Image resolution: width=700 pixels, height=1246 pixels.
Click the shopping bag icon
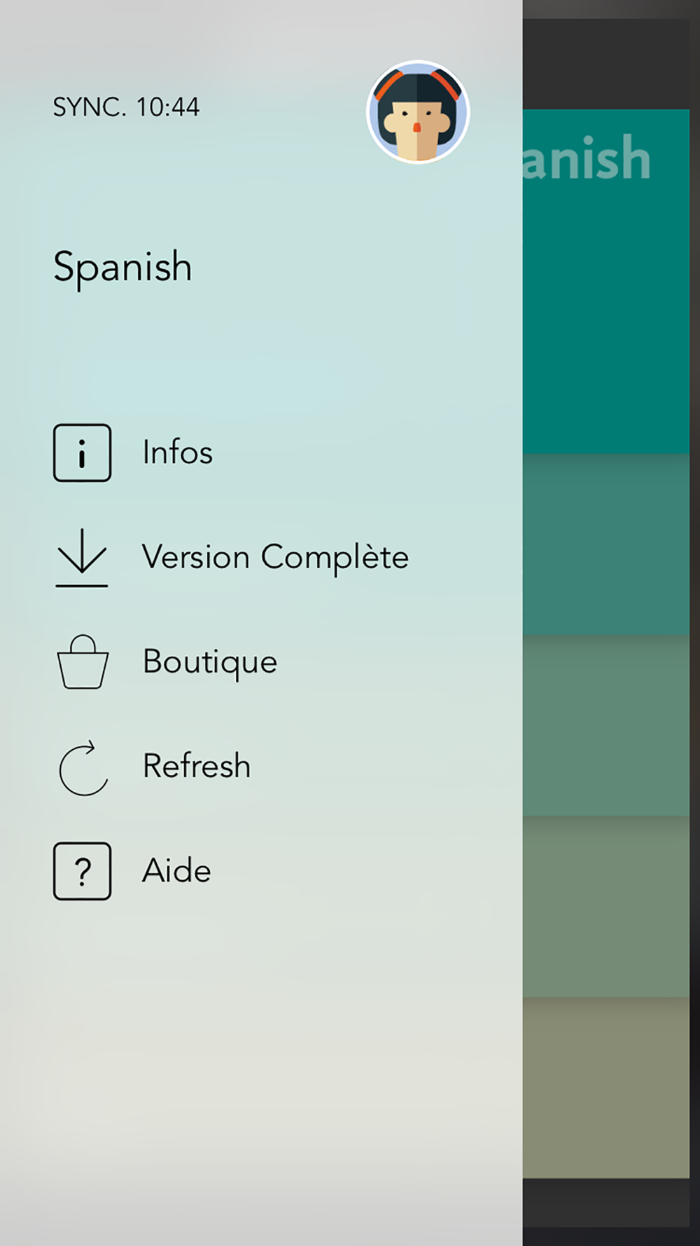pyautogui.click(x=83, y=662)
